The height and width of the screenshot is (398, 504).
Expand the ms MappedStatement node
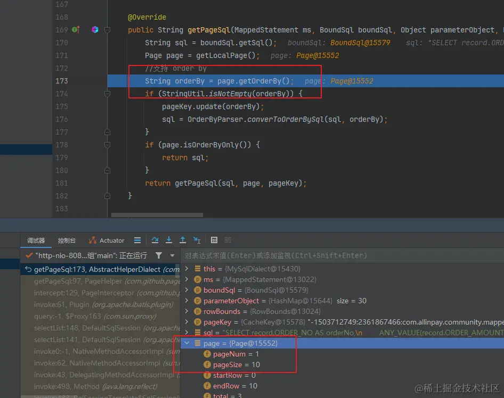click(187, 279)
